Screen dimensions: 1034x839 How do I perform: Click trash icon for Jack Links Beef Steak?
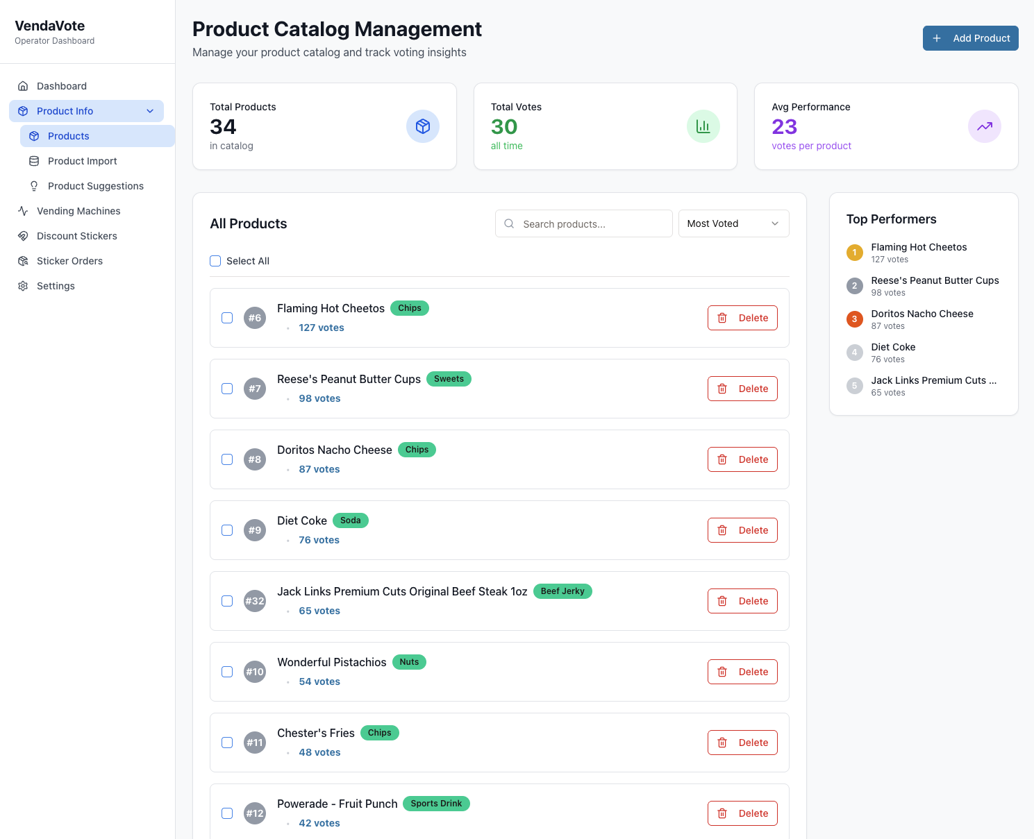722,601
